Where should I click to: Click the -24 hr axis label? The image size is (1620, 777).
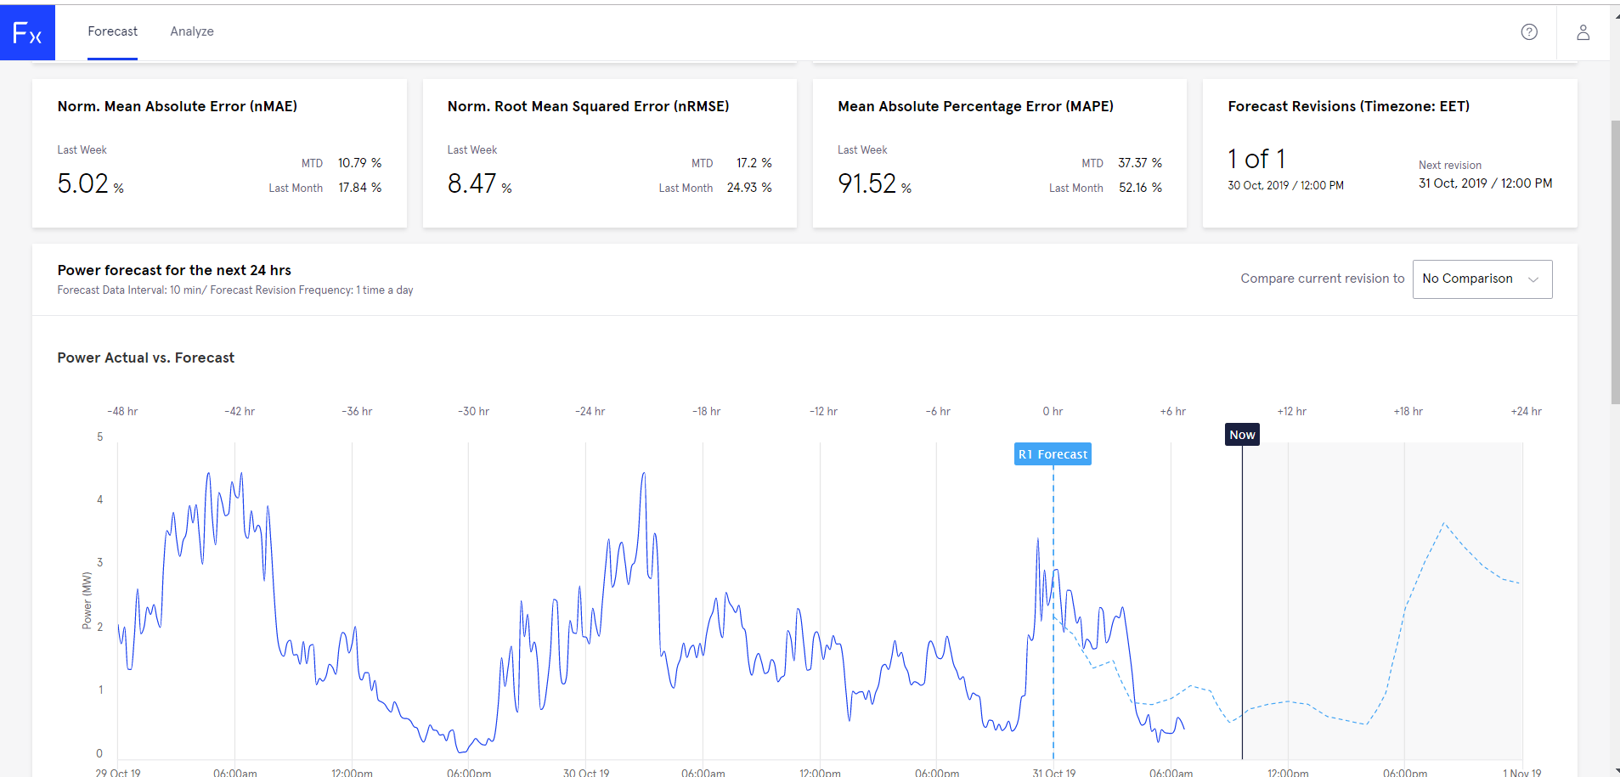590,411
